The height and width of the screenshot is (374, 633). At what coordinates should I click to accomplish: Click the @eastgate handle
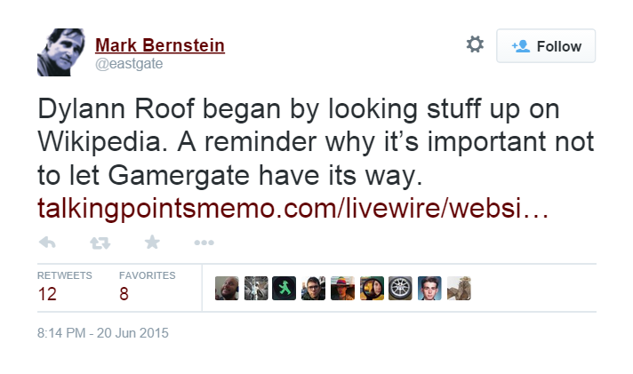click(129, 64)
